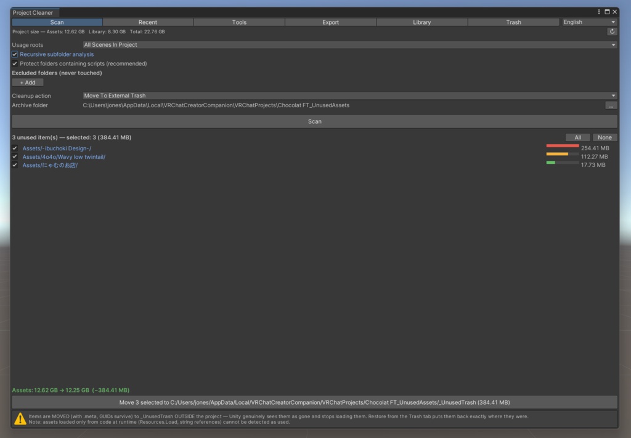Open the Assets/-ibuchoki Design-/ link
The width and height of the screenshot is (631, 438).
57,148
